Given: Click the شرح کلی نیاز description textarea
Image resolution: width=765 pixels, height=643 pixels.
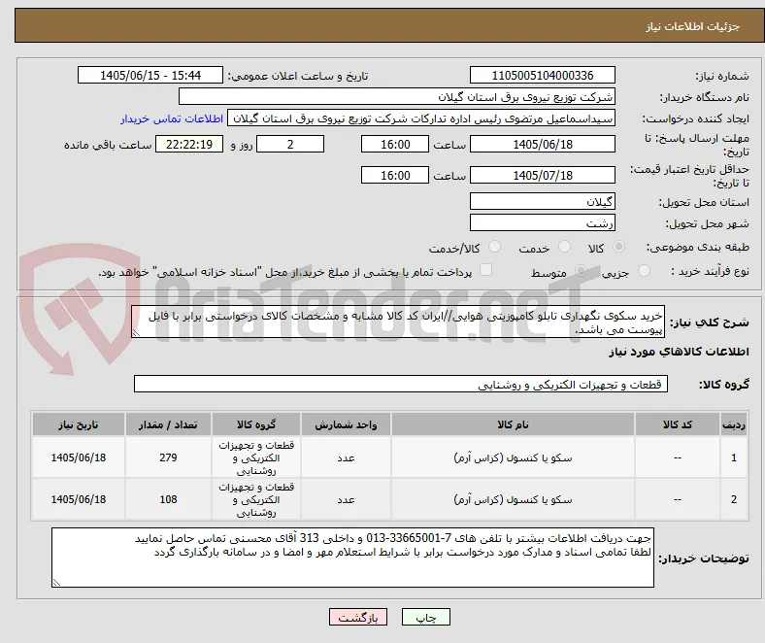Looking at the screenshot, I should coord(398,321).
